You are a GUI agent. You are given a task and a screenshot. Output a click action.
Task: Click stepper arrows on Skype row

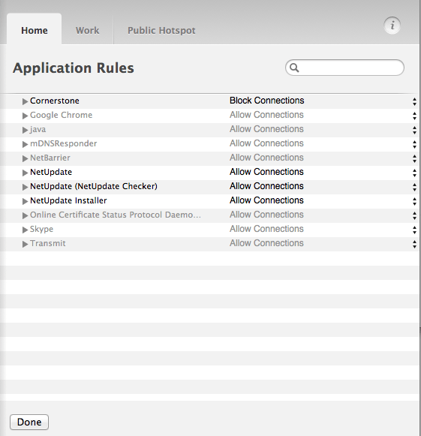414,230
